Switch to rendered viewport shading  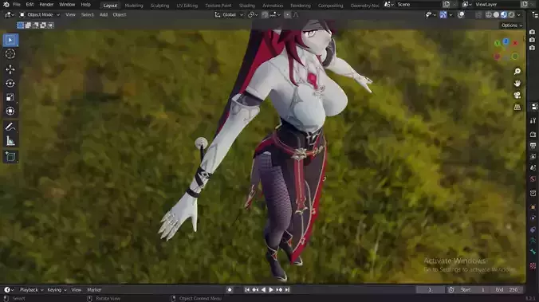coord(511,15)
